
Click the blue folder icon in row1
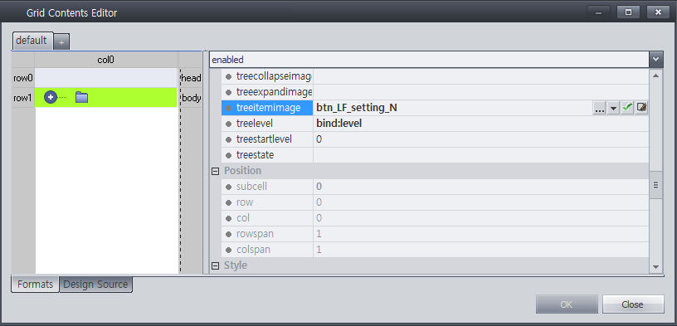pos(81,98)
